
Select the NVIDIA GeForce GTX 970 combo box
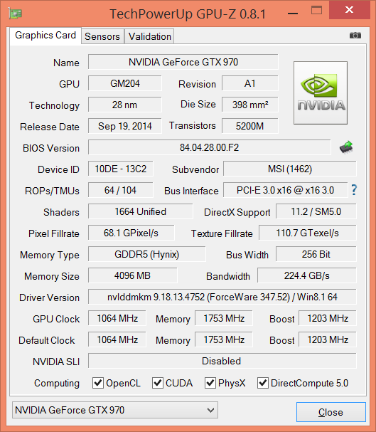[115, 410]
